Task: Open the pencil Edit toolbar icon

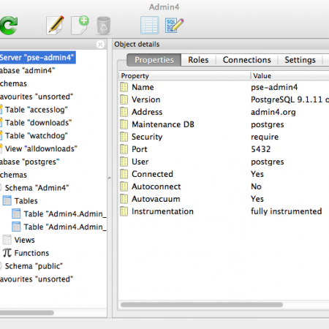Action: coord(56,25)
